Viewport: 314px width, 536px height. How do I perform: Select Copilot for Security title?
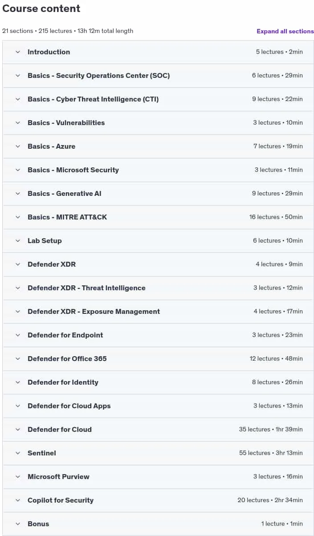(61, 500)
